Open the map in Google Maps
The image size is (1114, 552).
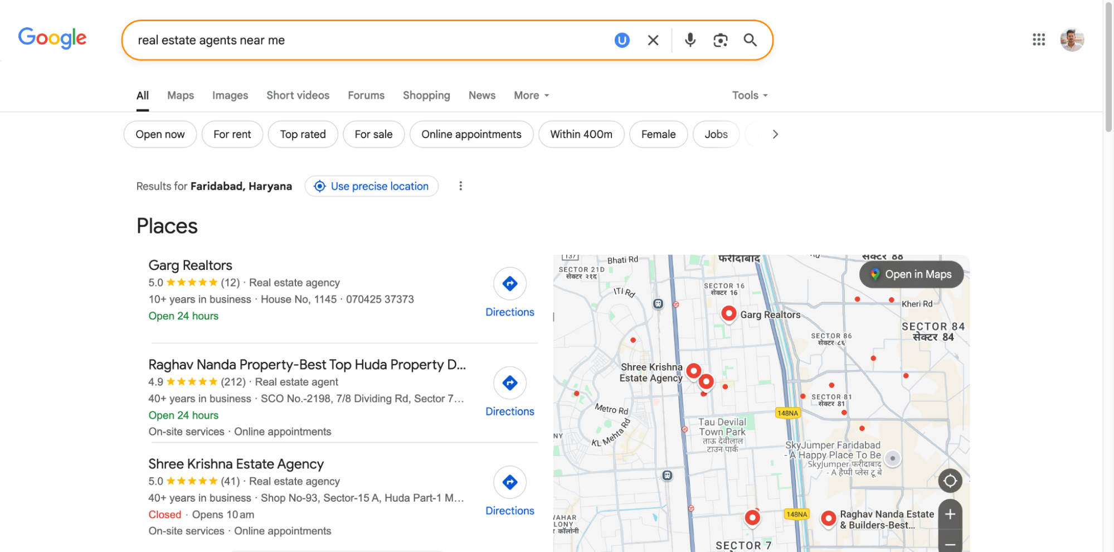pyautogui.click(x=911, y=274)
